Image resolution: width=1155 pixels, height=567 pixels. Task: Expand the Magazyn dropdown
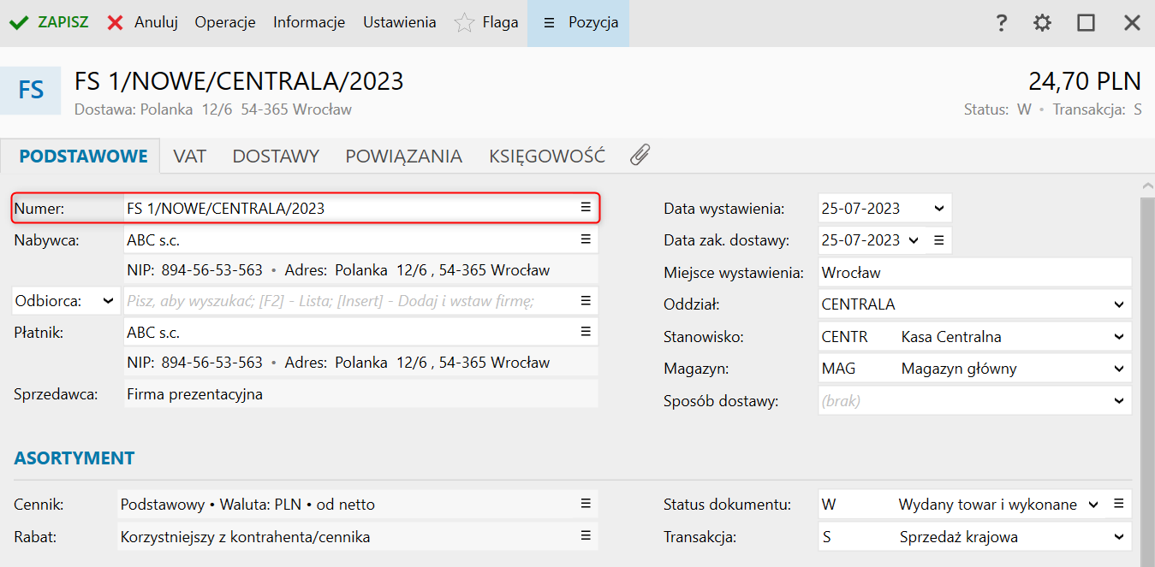tap(1118, 369)
